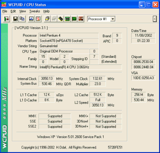Open the Tweaks menu
The image size is (160, 153).
(35, 11)
